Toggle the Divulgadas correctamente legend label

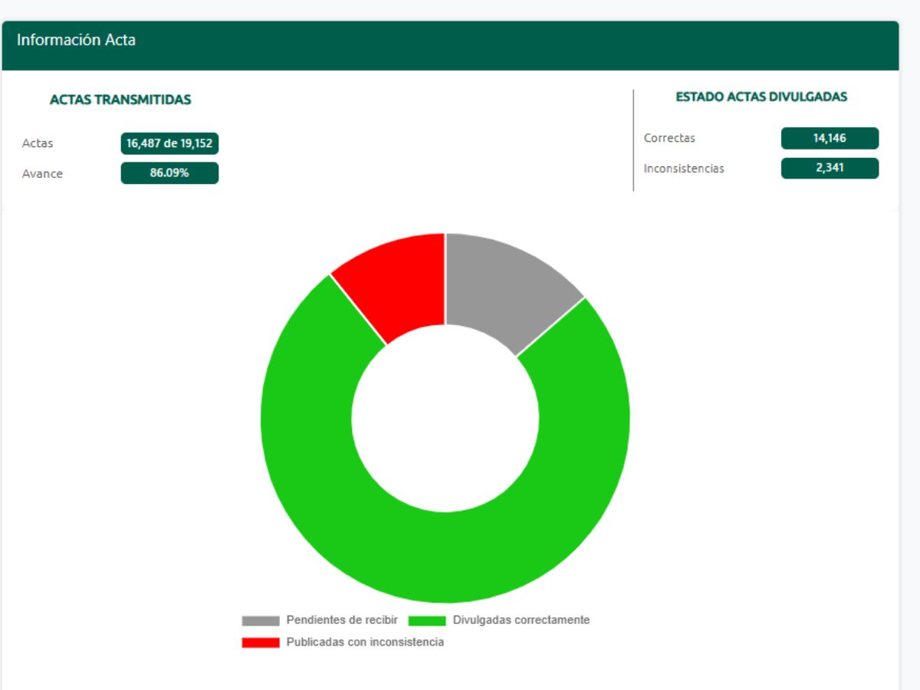coord(521,619)
